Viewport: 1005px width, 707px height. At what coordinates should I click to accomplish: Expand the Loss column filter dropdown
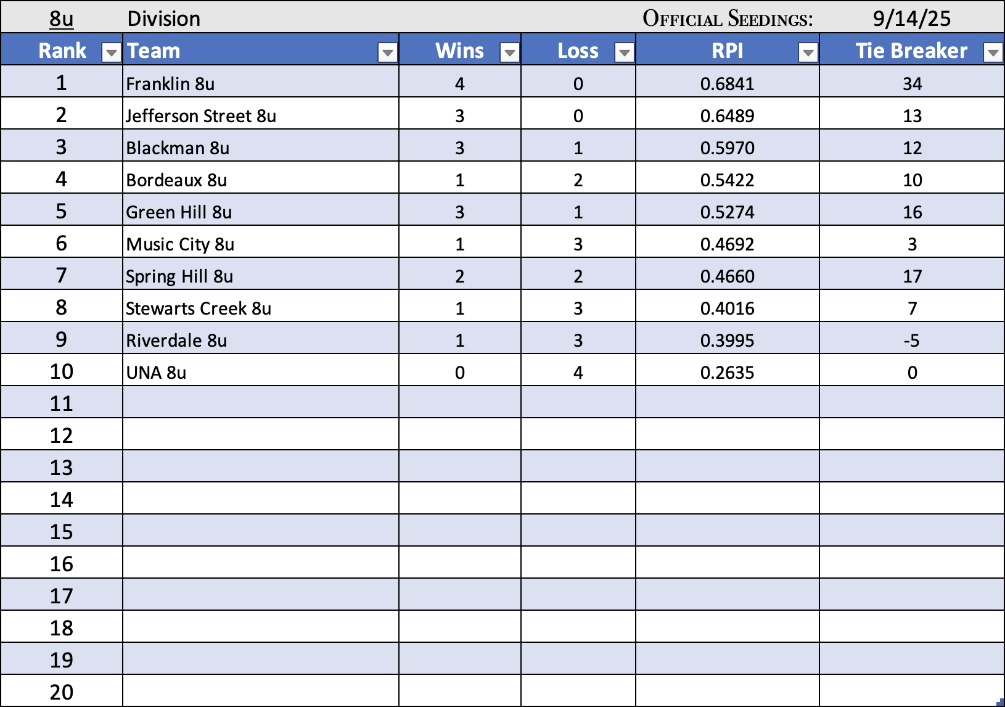coord(624,53)
